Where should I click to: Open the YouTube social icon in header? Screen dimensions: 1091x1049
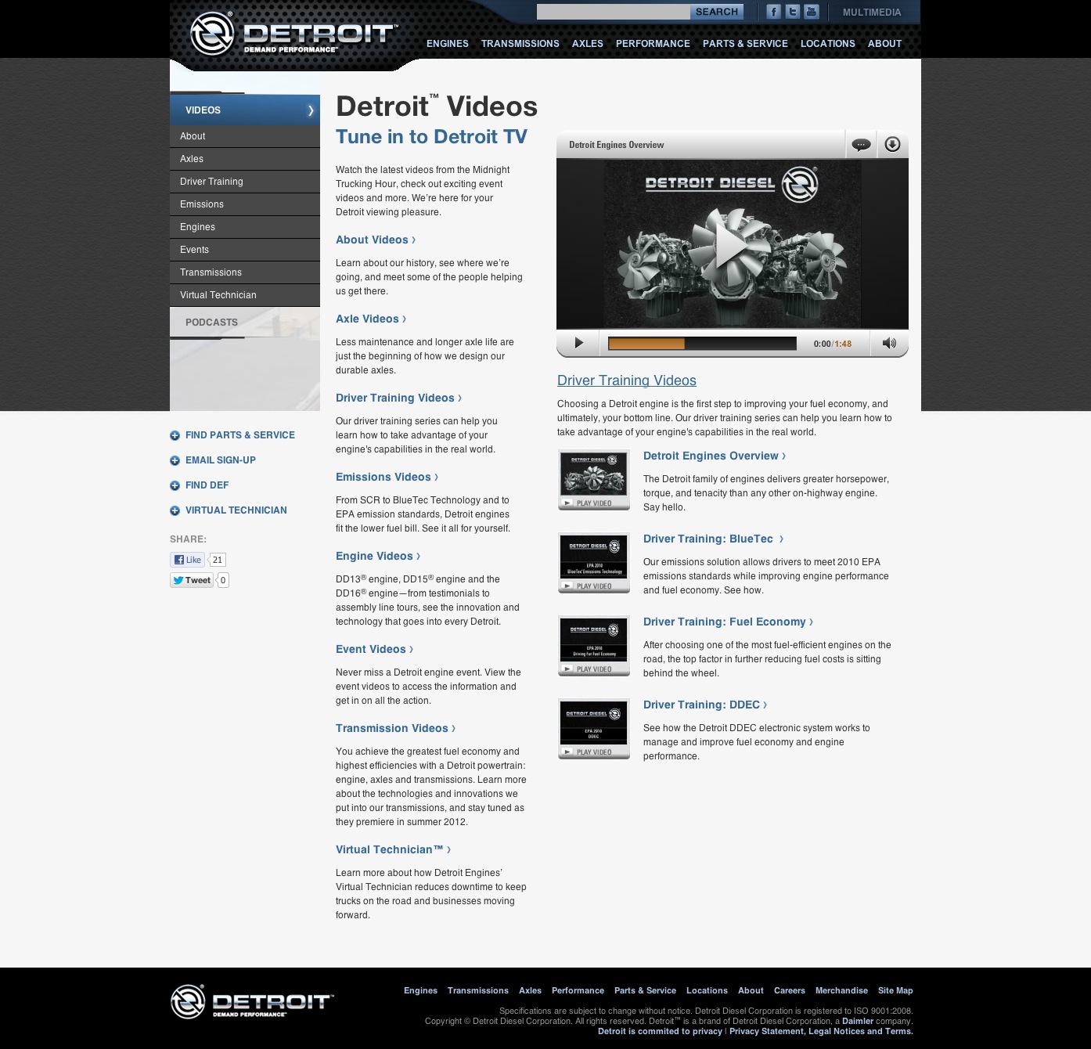(812, 12)
